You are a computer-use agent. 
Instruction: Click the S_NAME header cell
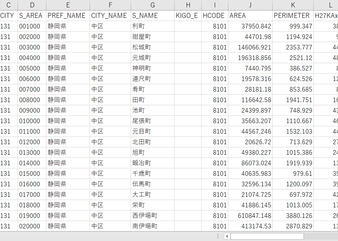(x=153, y=15)
